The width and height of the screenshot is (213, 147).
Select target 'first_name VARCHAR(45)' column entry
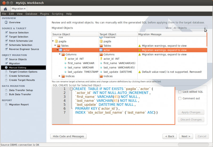tap(119, 63)
